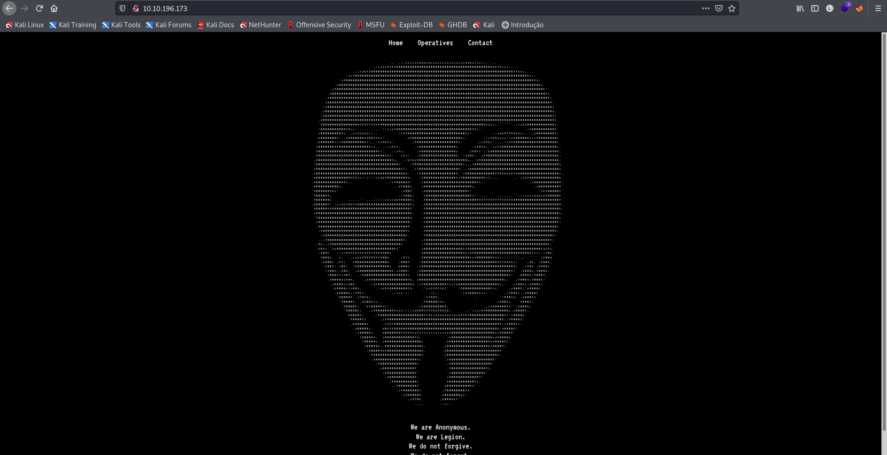
Task: Open the round L extension icon
Action: [x=830, y=8]
